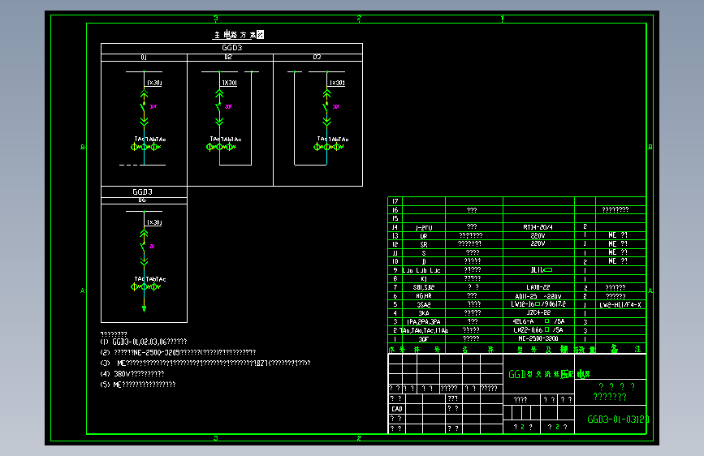Select the LM22-0.66 /5A cell
Image resolution: width=704 pixels, height=456 pixels.
click(x=538, y=330)
